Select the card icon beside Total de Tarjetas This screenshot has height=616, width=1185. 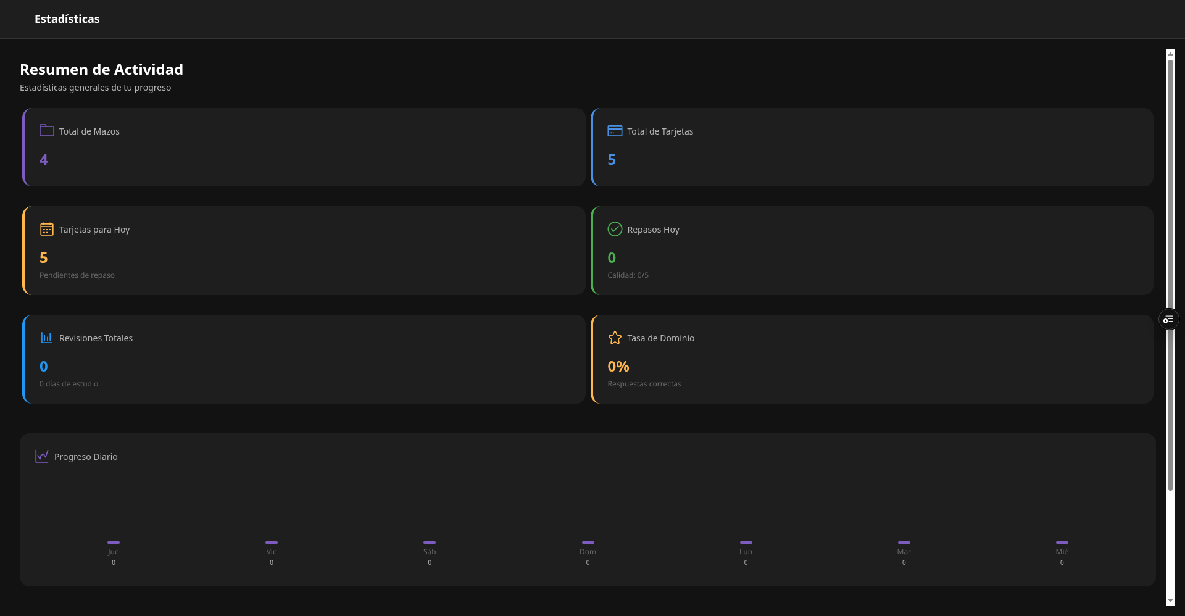[614, 130]
